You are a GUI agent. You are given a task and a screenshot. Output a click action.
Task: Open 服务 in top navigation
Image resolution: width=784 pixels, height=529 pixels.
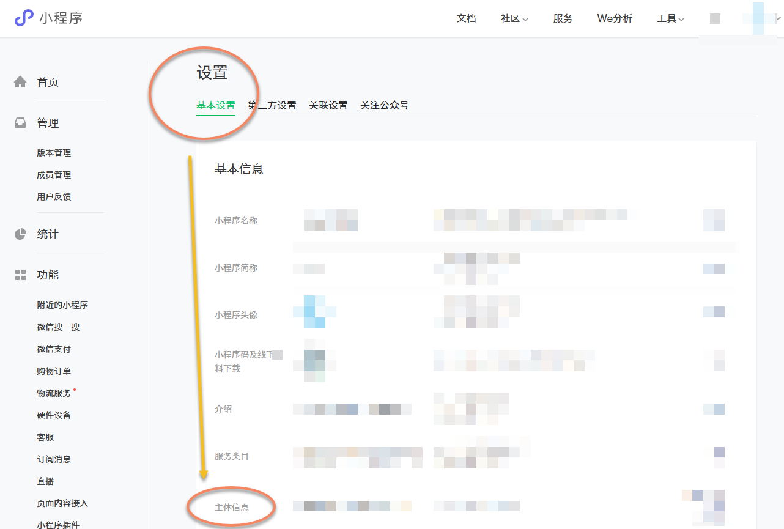point(563,18)
